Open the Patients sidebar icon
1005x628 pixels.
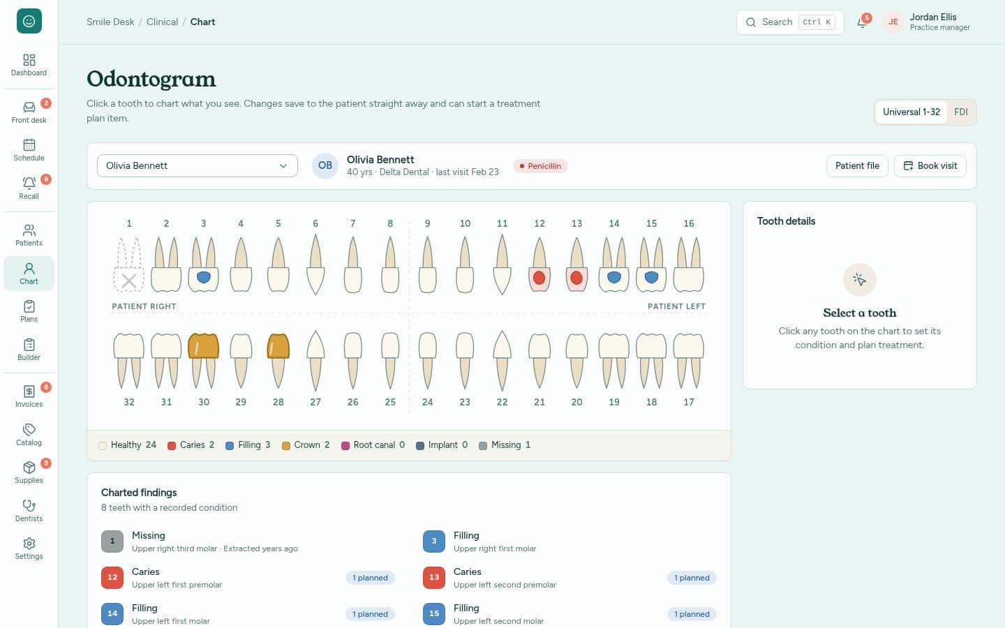point(29,235)
